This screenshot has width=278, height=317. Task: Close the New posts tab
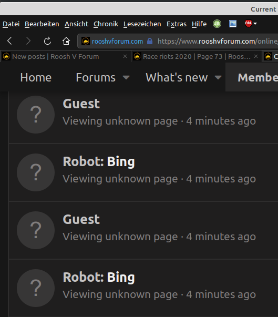(x=125, y=56)
